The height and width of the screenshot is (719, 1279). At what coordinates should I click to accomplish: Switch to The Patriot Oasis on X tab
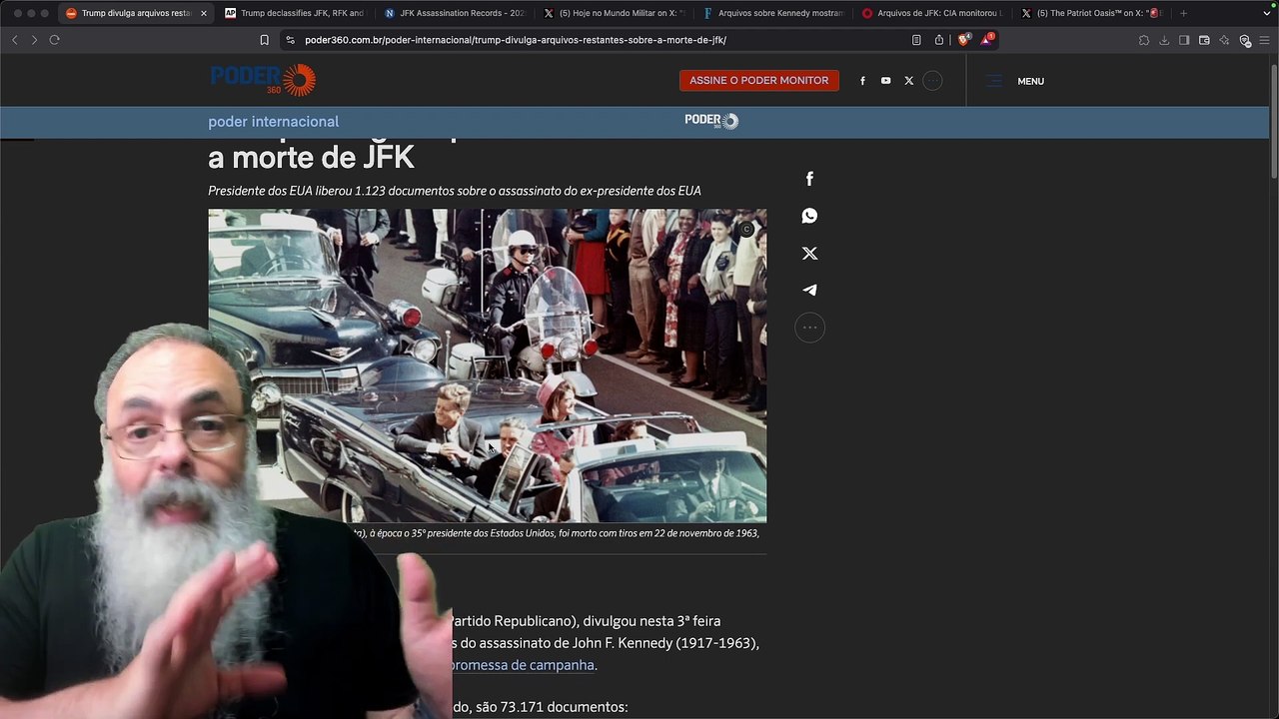point(1093,13)
